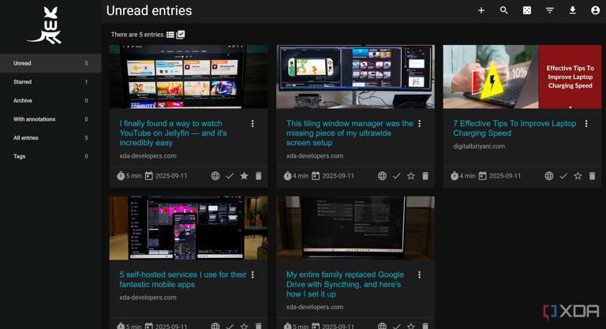The image size is (606, 329).
Task: Click 2025-09-11 date on Jellyfin entry
Action: pos(171,176)
